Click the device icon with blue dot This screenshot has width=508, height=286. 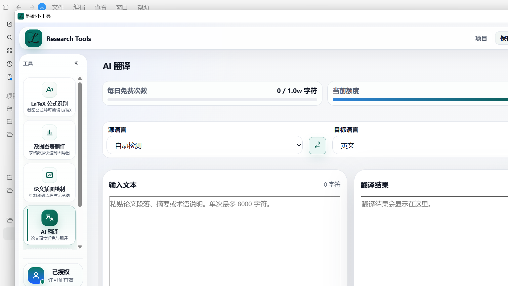pyautogui.click(x=10, y=77)
